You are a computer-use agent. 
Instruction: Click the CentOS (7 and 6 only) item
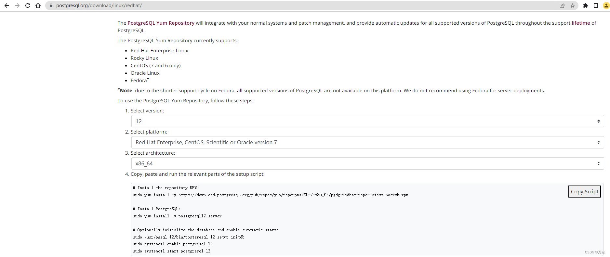click(156, 66)
